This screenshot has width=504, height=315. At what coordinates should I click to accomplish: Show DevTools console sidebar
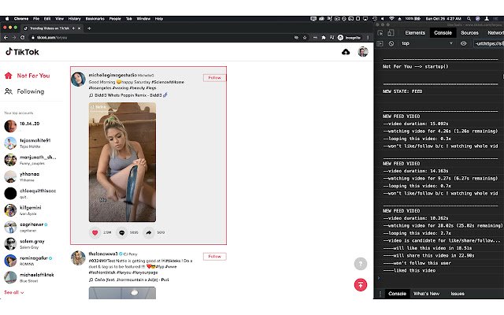380,43
